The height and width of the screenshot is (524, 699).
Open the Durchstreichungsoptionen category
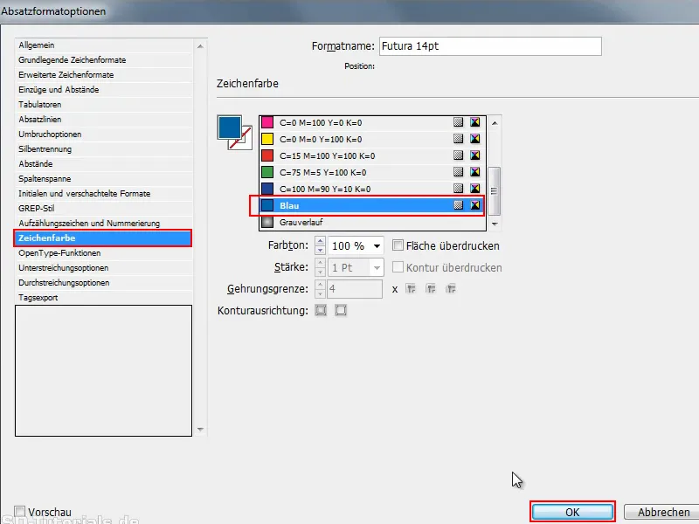point(103,282)
